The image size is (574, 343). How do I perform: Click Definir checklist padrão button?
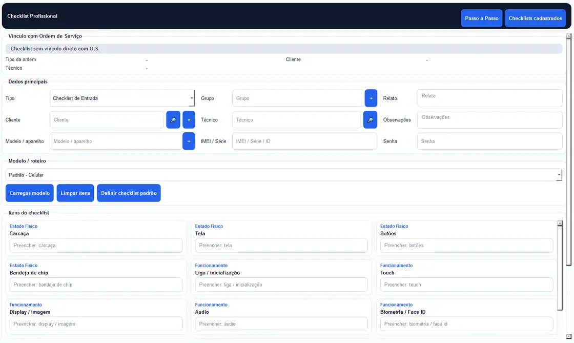[129, 193]
